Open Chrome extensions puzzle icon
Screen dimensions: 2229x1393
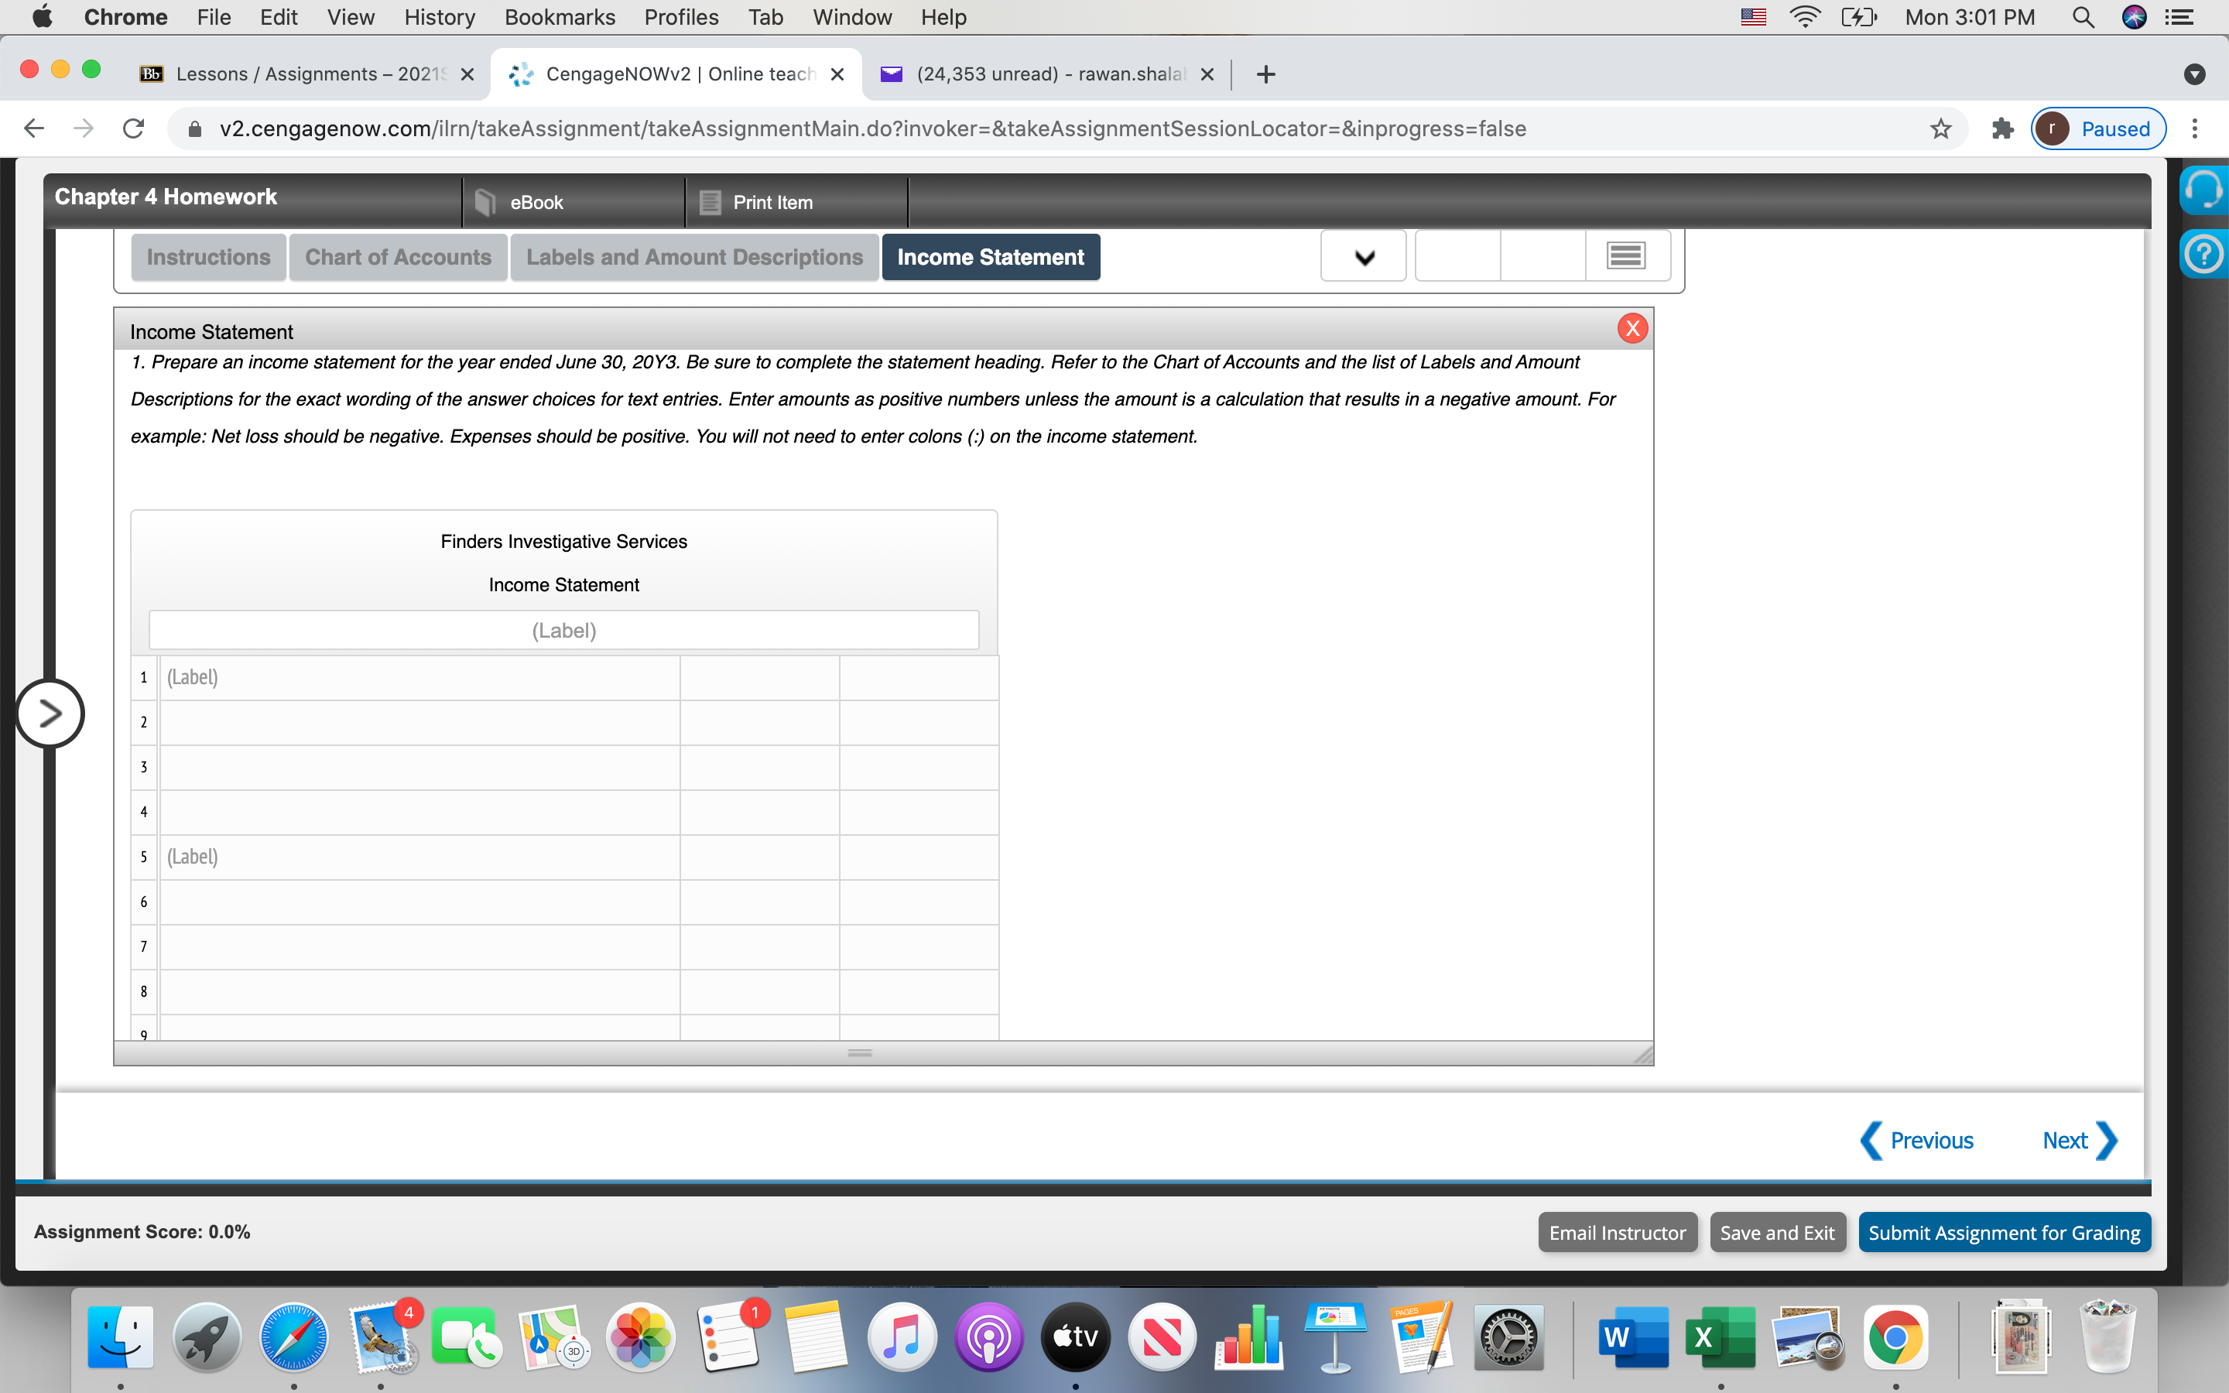coord(2001,129)
